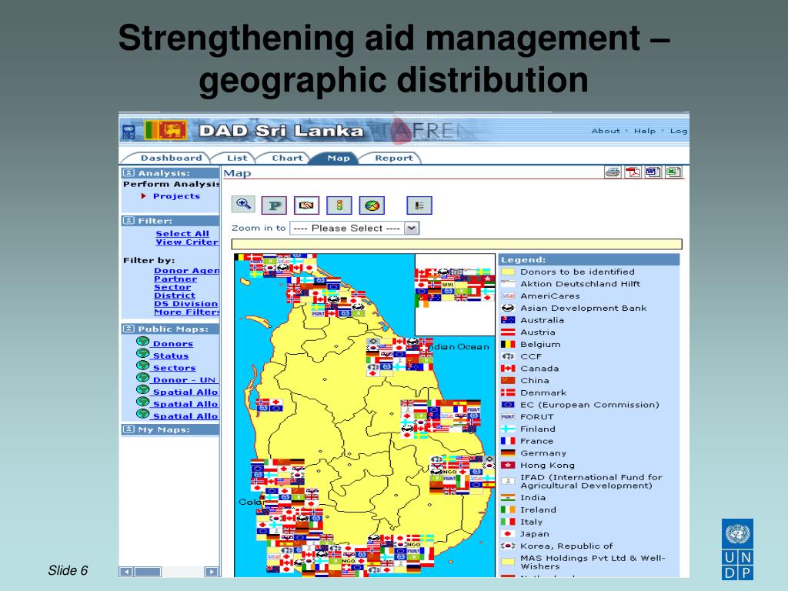
Task: Click the red arrow beside Projects
Action: coord(144,195)
